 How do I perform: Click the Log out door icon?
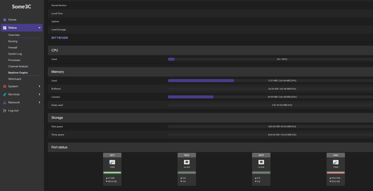tap(5, 111)
